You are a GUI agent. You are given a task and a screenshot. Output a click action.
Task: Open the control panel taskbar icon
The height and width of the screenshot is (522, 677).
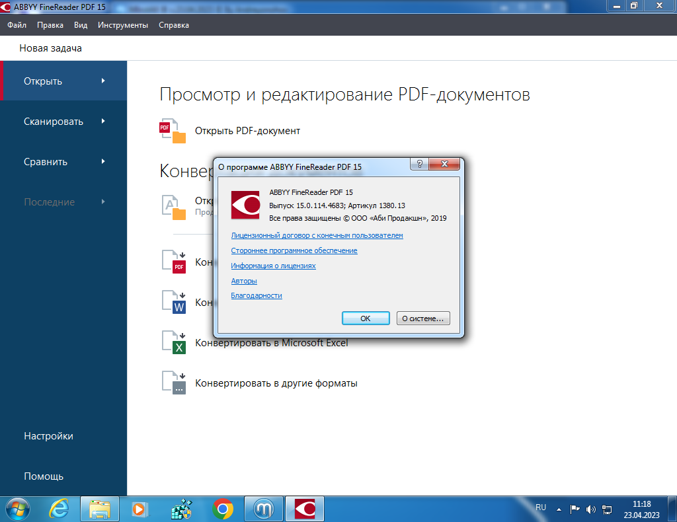pyautogui.click(x=181, y=509)
